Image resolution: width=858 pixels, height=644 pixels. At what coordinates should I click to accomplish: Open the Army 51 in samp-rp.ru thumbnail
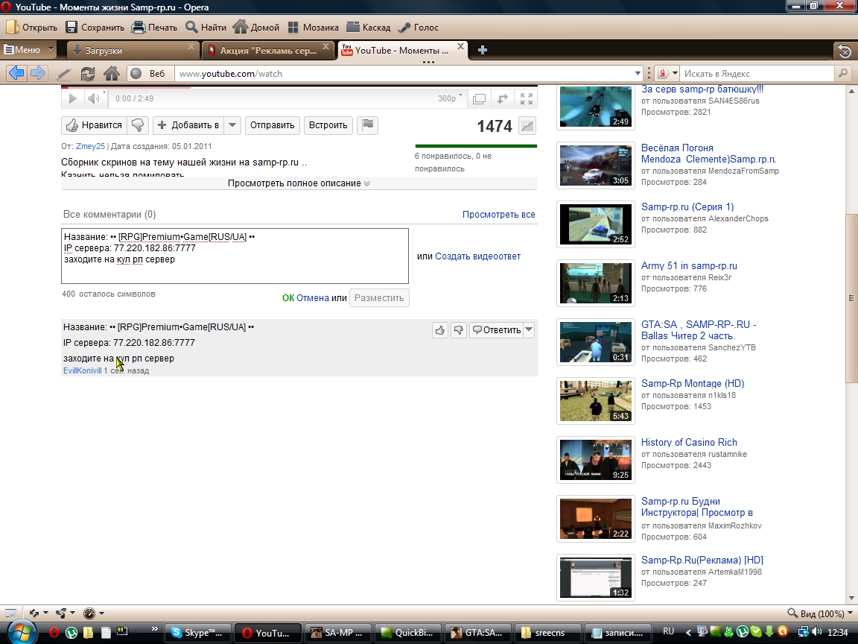click(x=595, y=283)
